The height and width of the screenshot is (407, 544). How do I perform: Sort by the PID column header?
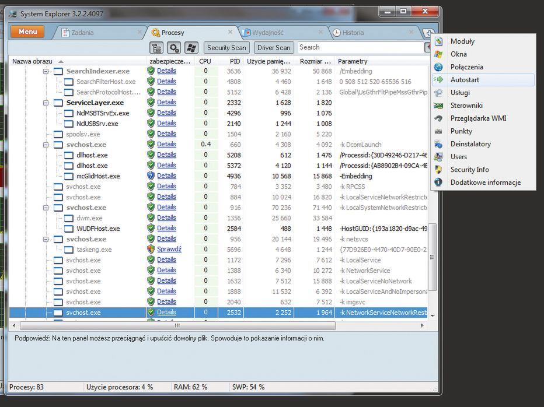pyautogui.click(x=231, y=61)
